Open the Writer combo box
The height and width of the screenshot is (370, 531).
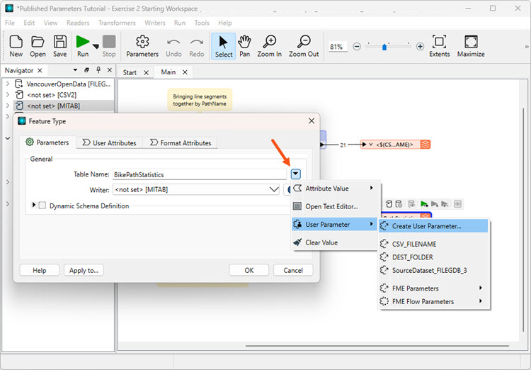point(196,189)
